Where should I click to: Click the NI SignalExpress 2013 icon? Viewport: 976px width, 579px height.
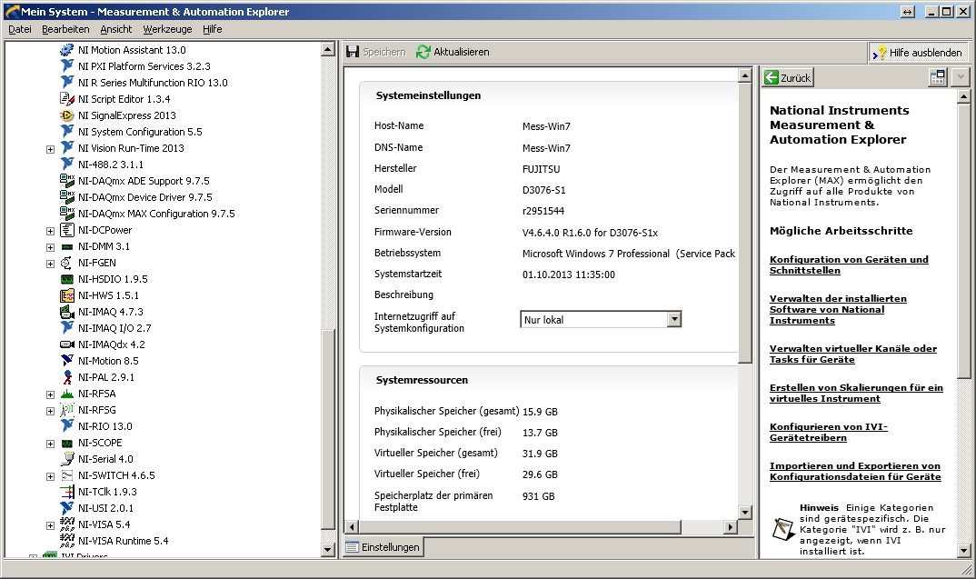[66, 115]
